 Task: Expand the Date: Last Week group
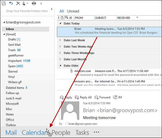point(60,40)
